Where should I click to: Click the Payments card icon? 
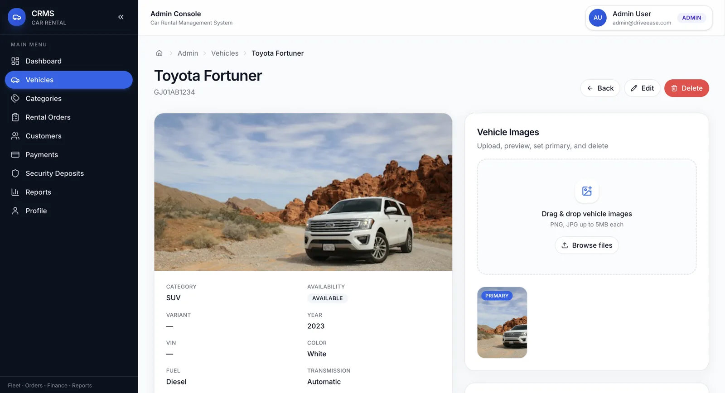pos(15,154)
